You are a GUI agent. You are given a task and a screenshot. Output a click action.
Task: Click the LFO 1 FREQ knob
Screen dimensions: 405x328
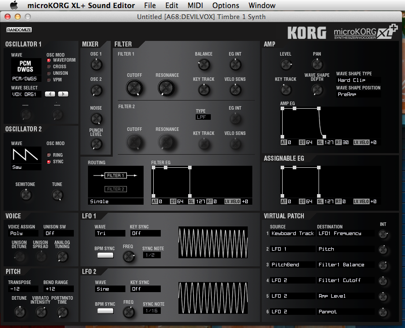point(128,257)
